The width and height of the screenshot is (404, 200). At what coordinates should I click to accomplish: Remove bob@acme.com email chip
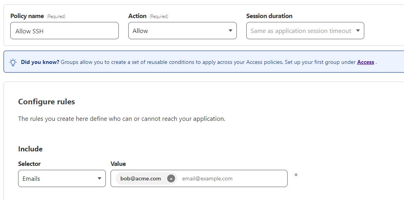pos(171,178)
